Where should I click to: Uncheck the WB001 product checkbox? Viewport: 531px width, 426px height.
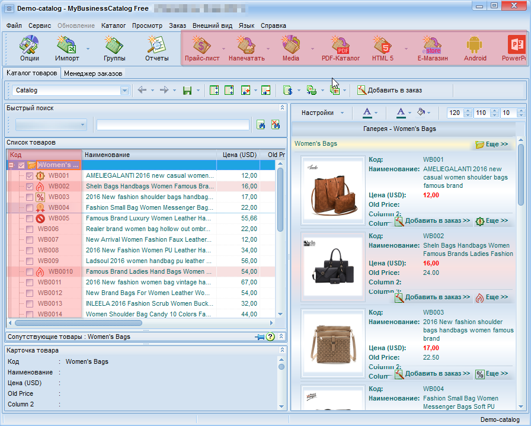tap(30, 176)
